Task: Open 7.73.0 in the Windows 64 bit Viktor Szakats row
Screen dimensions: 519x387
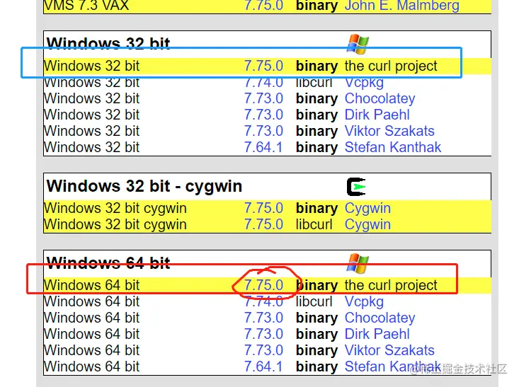Action: coord(264,350)
